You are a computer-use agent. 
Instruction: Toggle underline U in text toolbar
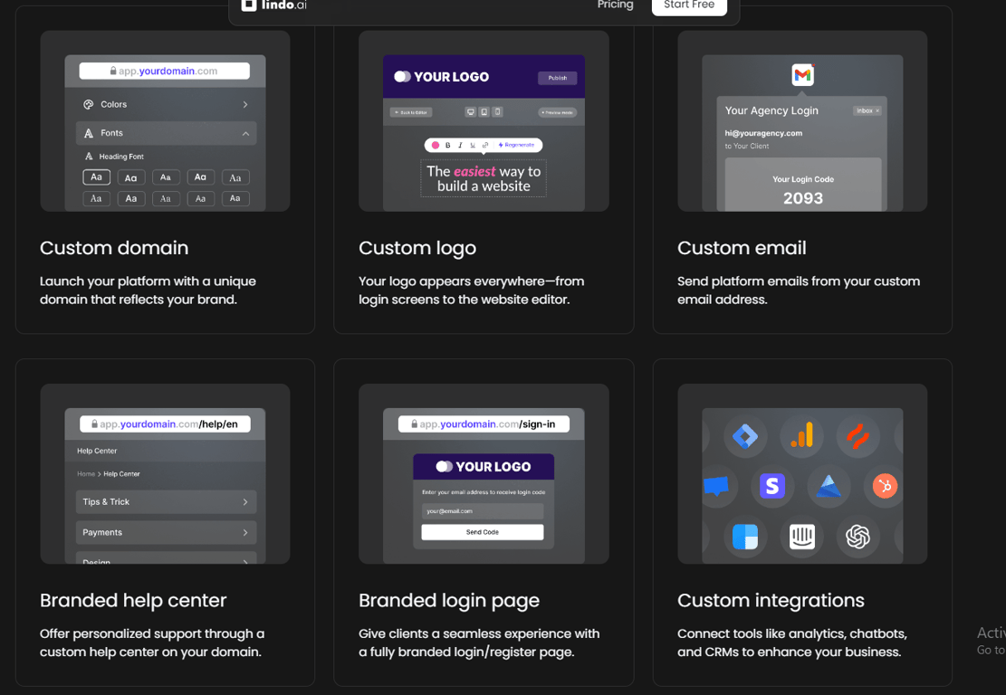click(x=473, y=146)
